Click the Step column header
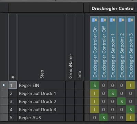 click(41, 47)
